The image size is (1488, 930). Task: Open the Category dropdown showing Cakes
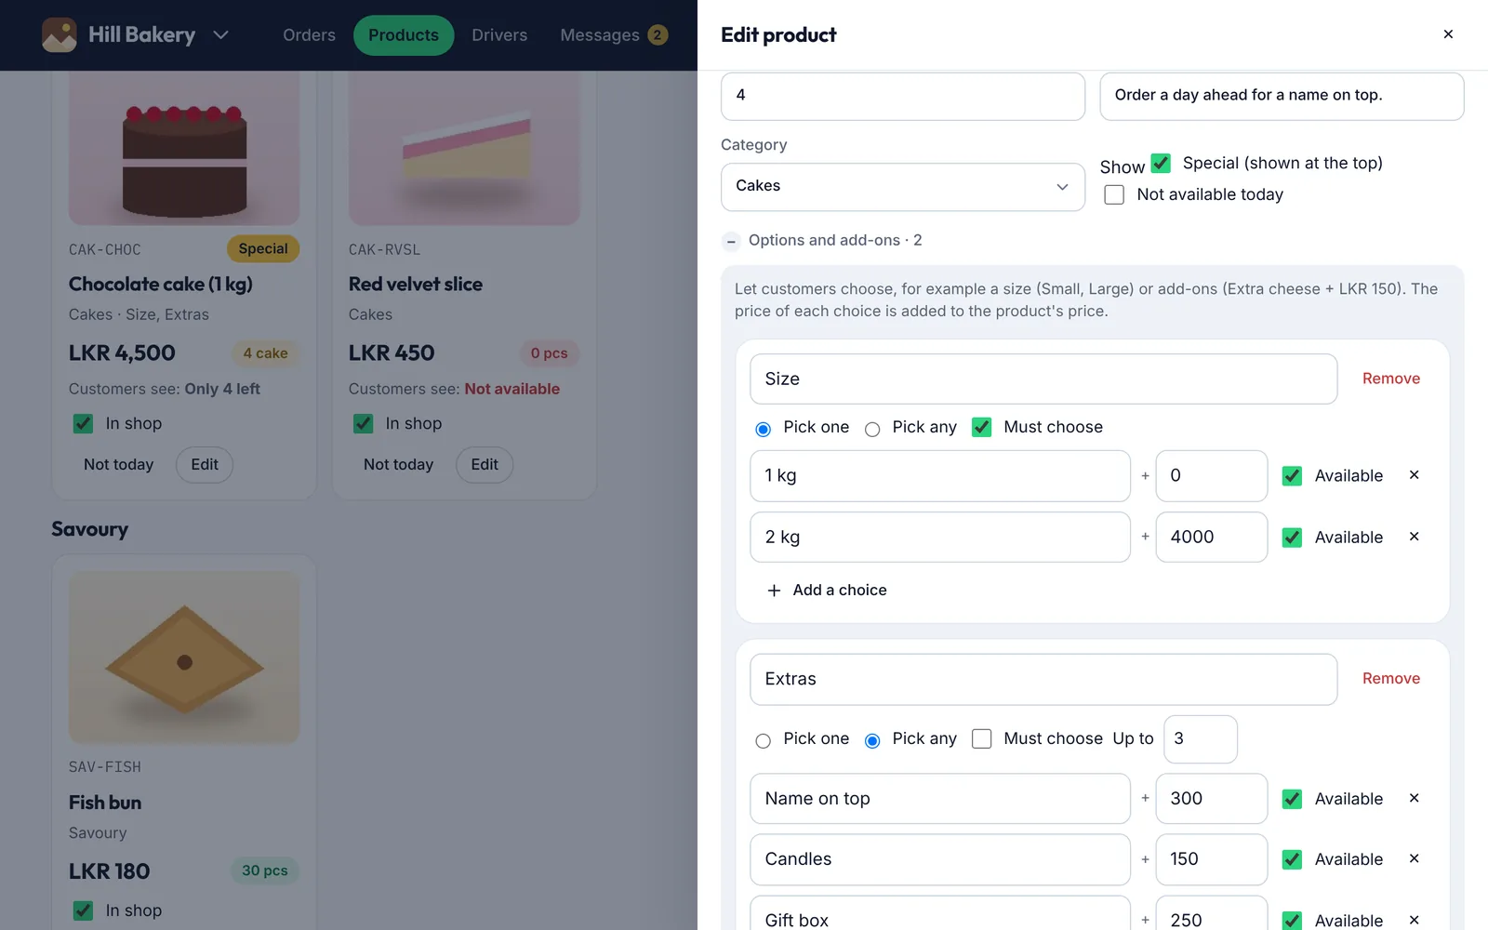point(902,187)
